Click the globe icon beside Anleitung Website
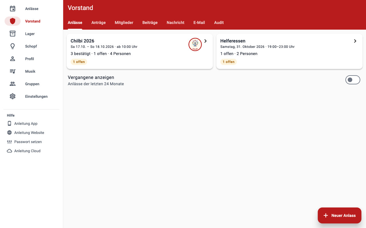Viewport: 366px width, 228px height. (x=9, y=133)
